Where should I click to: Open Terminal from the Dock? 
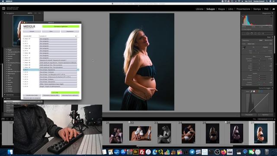tap(211, 152)
